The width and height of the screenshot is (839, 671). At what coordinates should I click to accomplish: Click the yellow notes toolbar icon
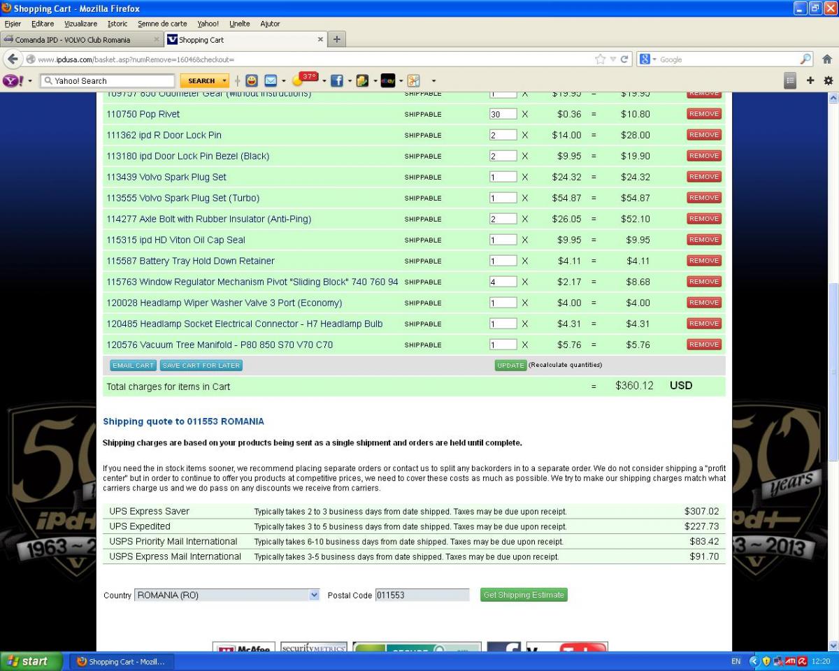coord(362,80)
